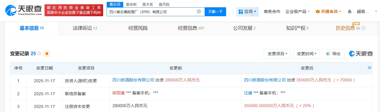Switch to the 查老板 search tab
380x112 pixels.
tap(131, 4)
